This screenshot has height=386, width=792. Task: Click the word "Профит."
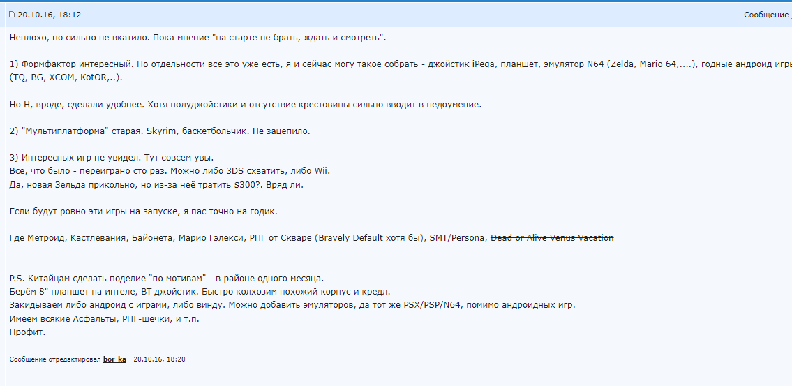[27, 332]
